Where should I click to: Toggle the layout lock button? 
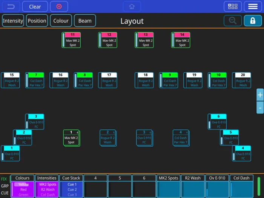point(253,21)
